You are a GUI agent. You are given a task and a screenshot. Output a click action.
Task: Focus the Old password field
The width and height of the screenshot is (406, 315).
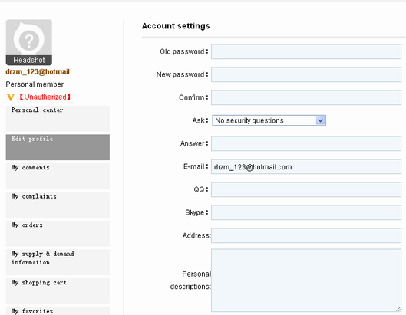306,51
